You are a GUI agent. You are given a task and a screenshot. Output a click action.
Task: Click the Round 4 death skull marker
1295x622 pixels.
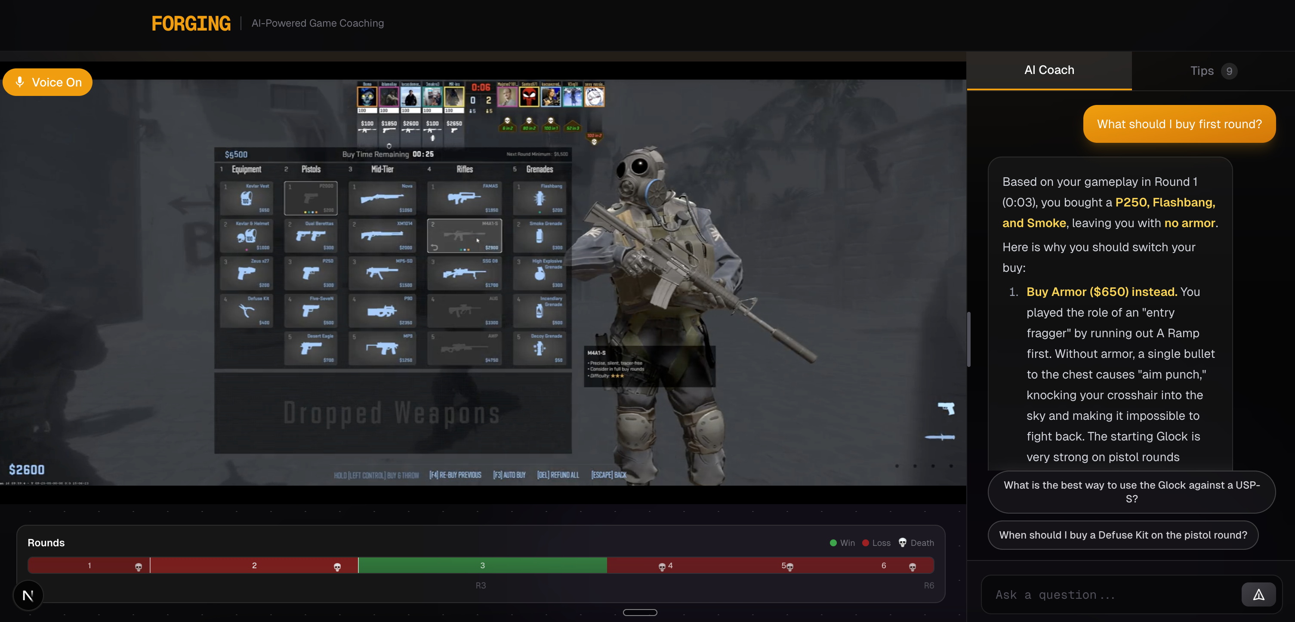[662, 567]
